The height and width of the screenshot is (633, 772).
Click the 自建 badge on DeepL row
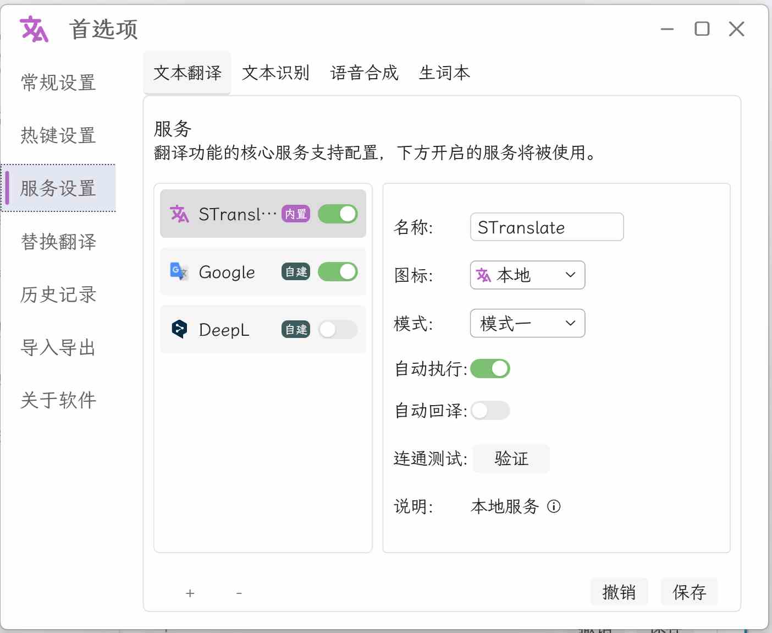point(296,330)
